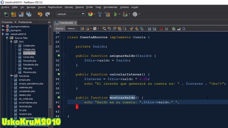Open the dropdown arrow beside Run icon
The width and height of the screenshot is (228, 128).
tap(119, 14)
